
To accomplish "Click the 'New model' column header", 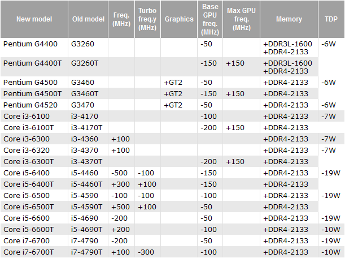I will pos(34,19).
